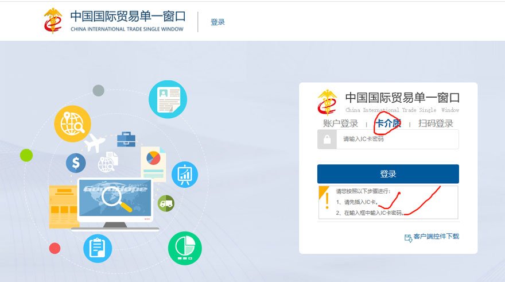505x282 pixels.
Task: Click the teal resume document icon
Action: [168, 99]
